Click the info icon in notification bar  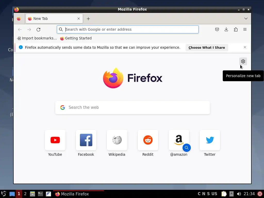click(x=21, y=47)
